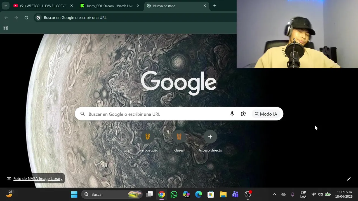Switch to the Juanv_COL Stream tab

click(x=110, y=6)
